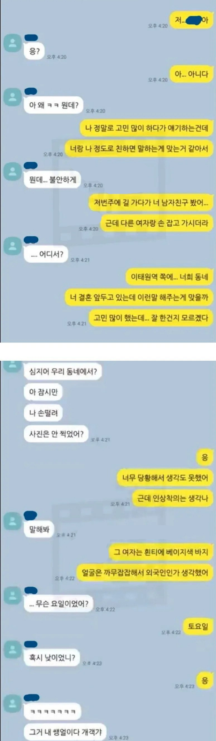Tap profile avatar beside '혹시 낮이었니?'
This screenshot has width=216, height=741.
point(12,650)
